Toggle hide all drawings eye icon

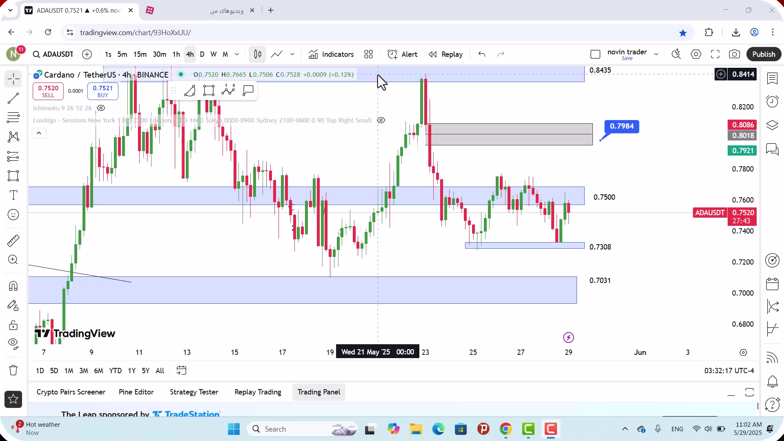13,344
